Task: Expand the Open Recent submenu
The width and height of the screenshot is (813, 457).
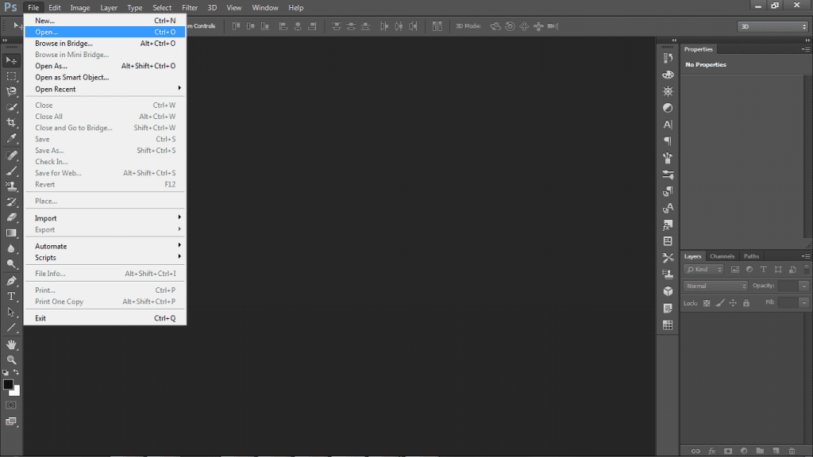Action: click(x=56, y=89)
